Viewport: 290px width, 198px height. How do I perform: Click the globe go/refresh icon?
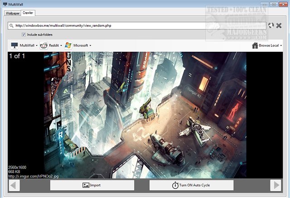tap(271, 25)
